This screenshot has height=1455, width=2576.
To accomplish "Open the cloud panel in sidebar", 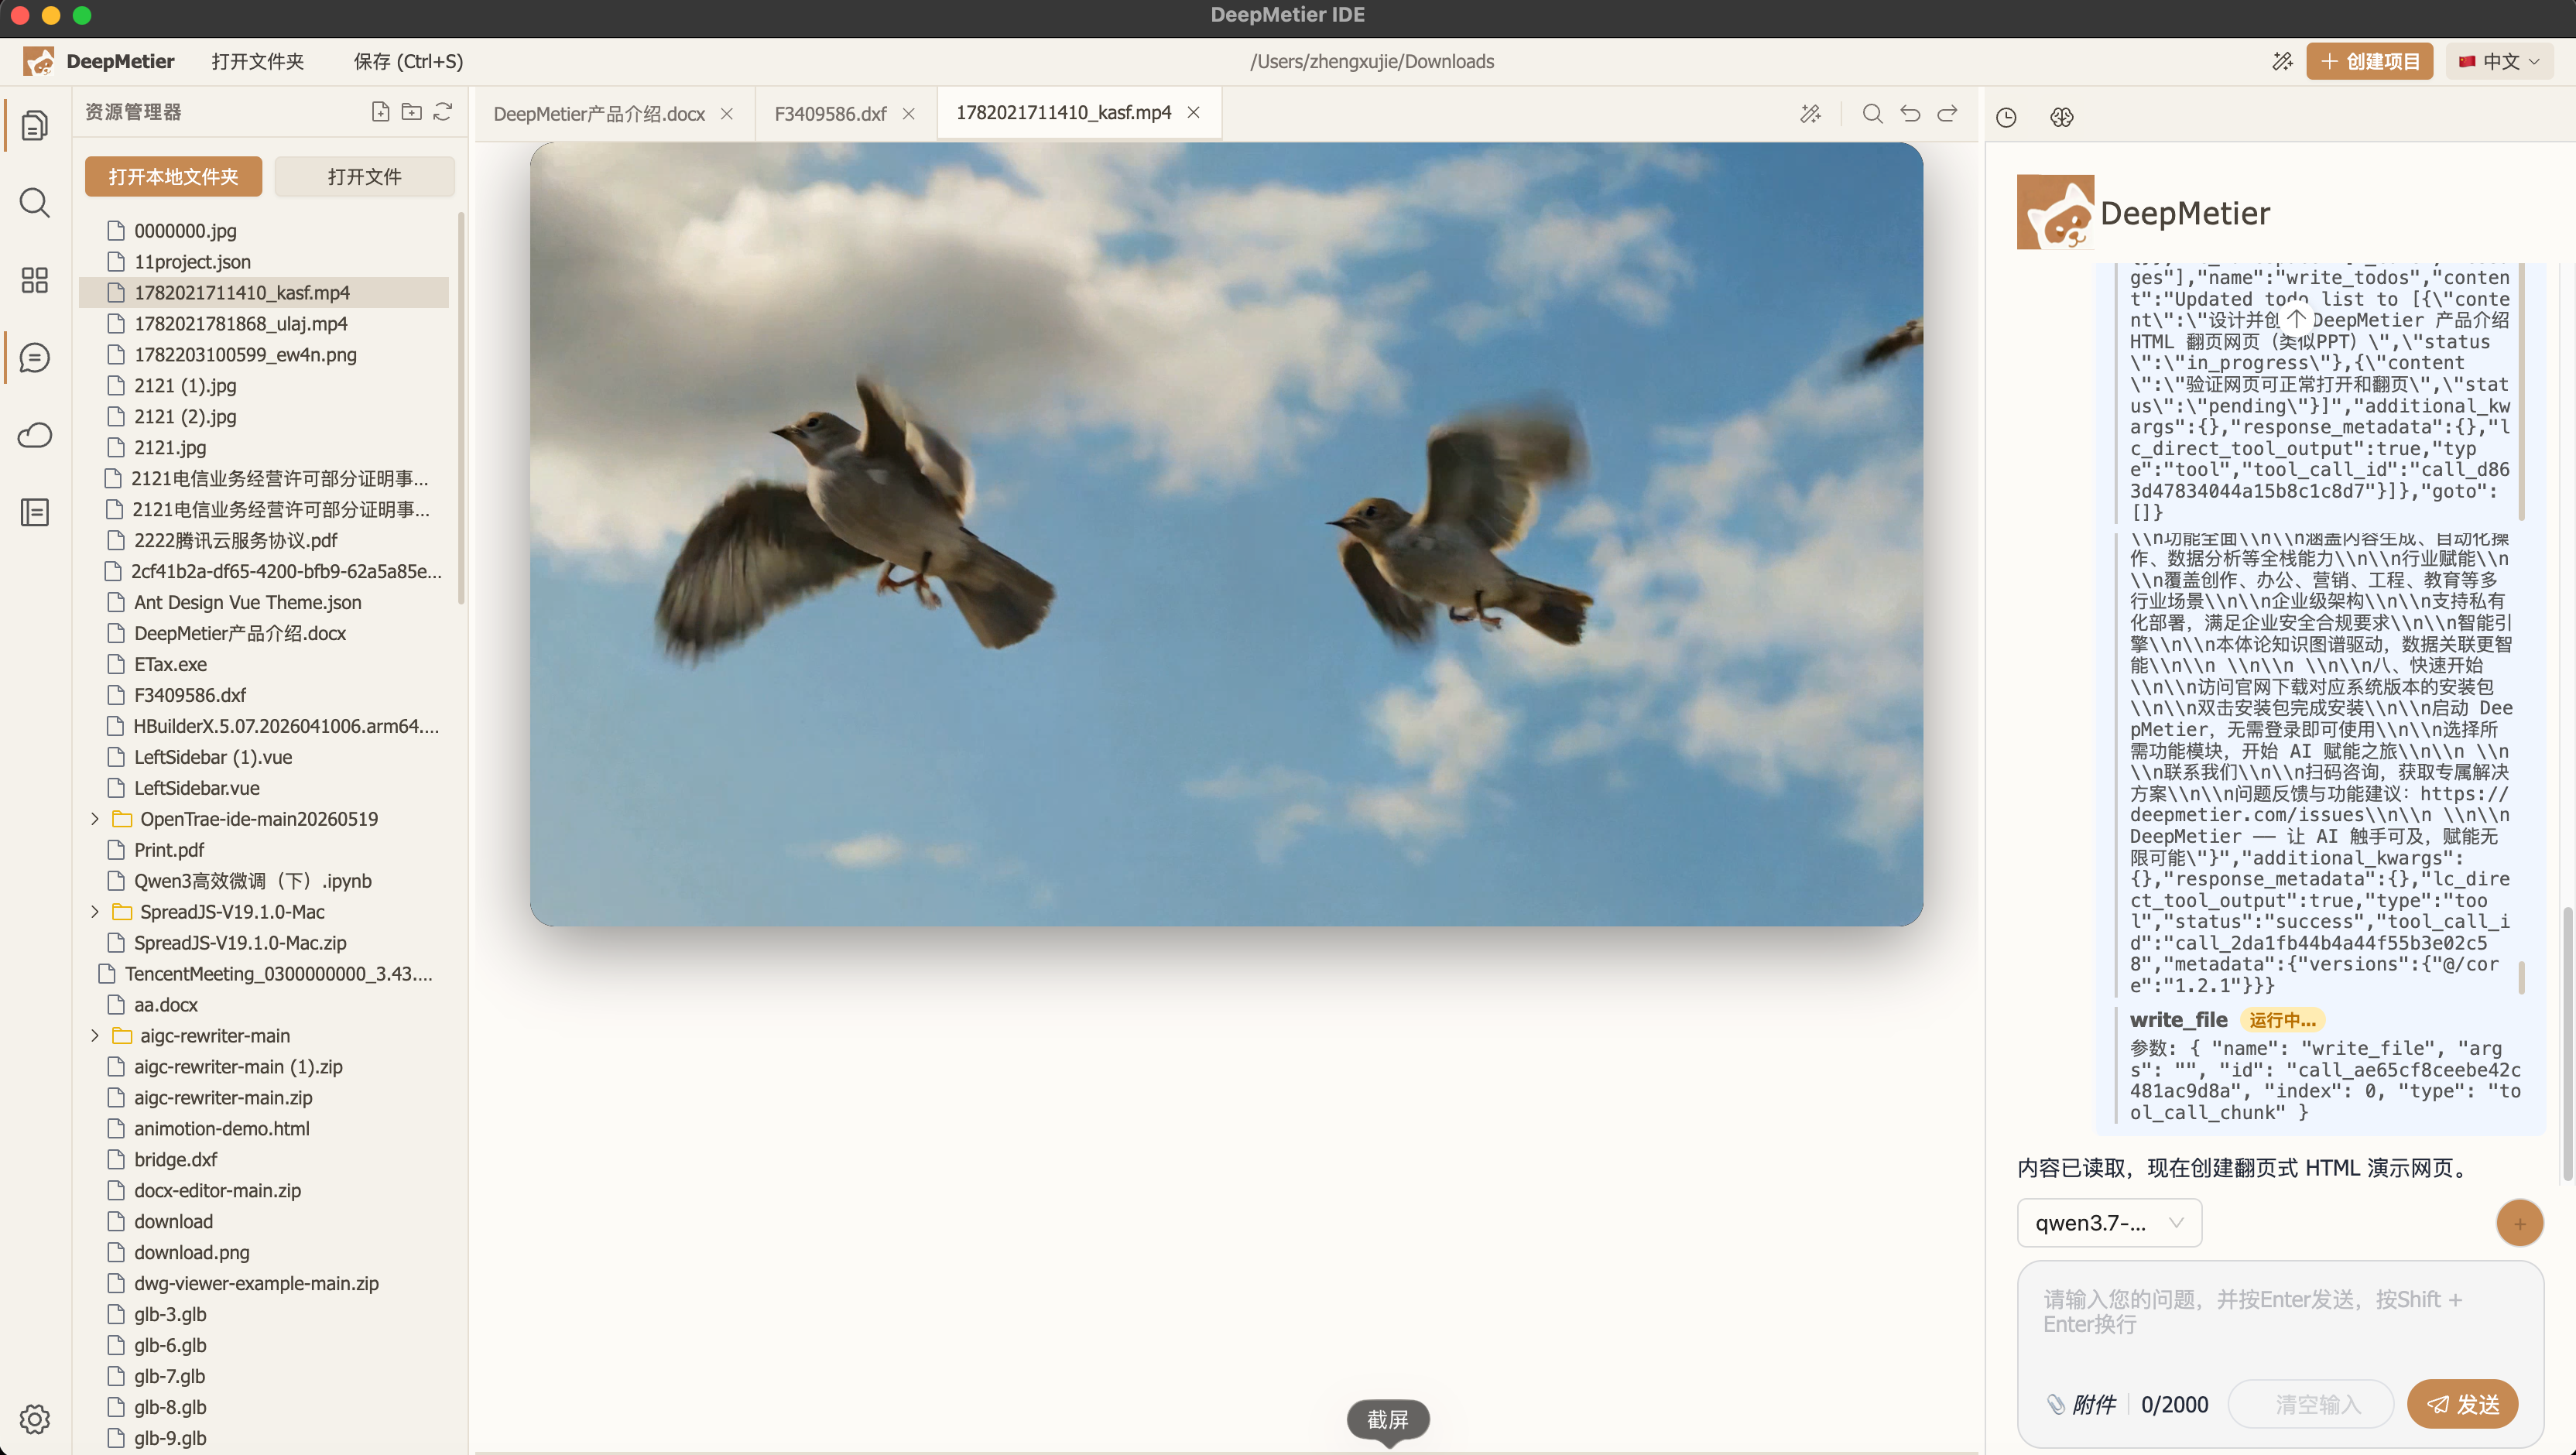I will (35, 435).
